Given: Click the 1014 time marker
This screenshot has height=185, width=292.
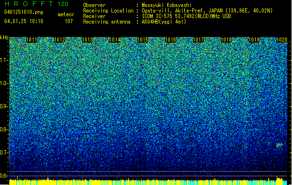Looking at the screenshot, I should tap(115, 40).
